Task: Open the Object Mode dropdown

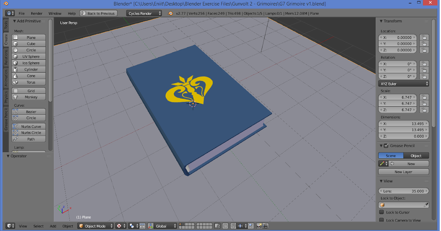Action: (x=95, y=226)
